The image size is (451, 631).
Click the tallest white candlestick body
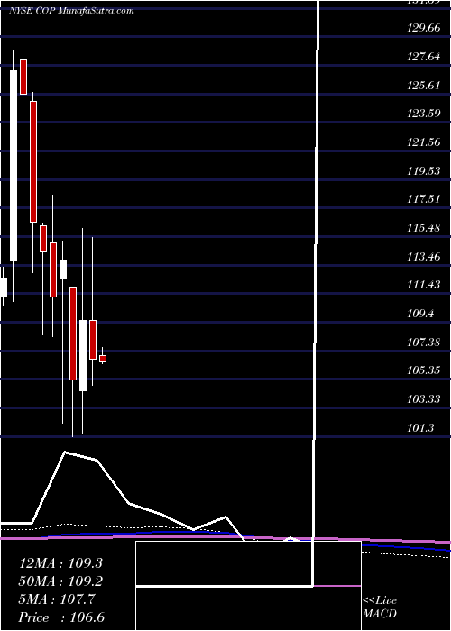pyautogui.click(x=14, y=165)
